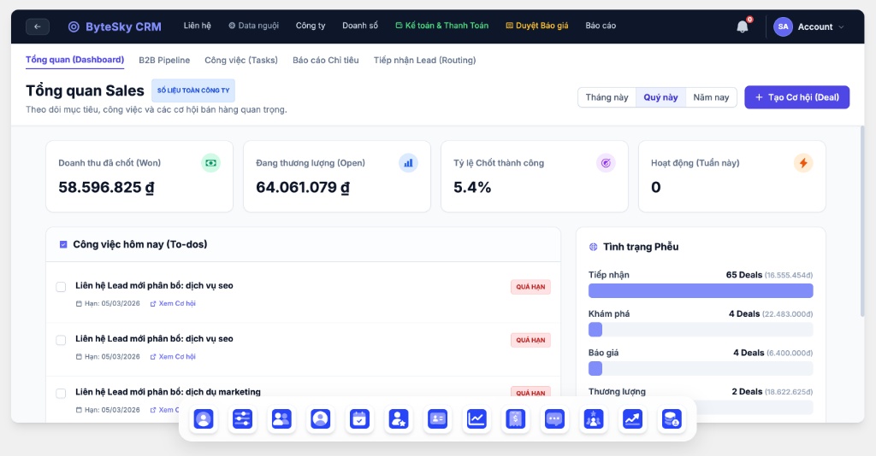This screenshot has width=876, height=456.
Task: Click the '65 Deals' count text
Action: (743, 275)
